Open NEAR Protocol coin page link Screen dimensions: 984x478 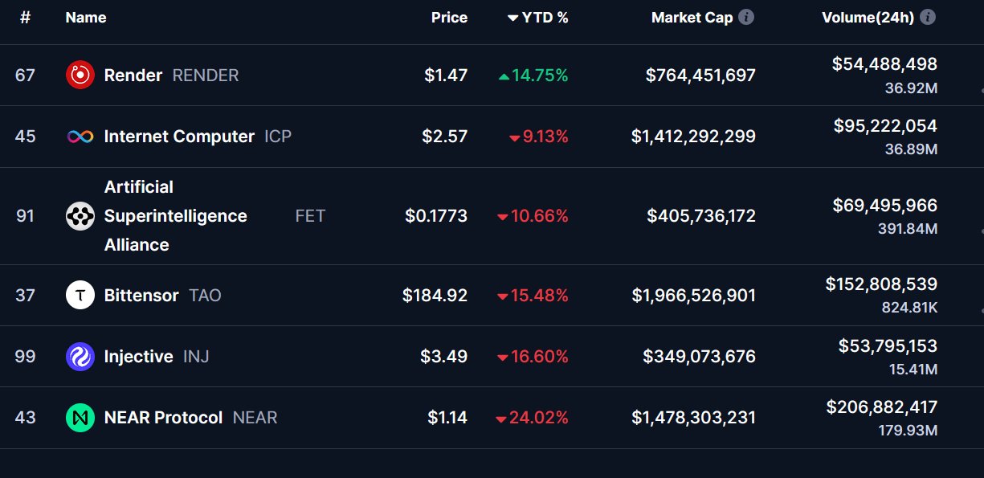coord(163,418)
